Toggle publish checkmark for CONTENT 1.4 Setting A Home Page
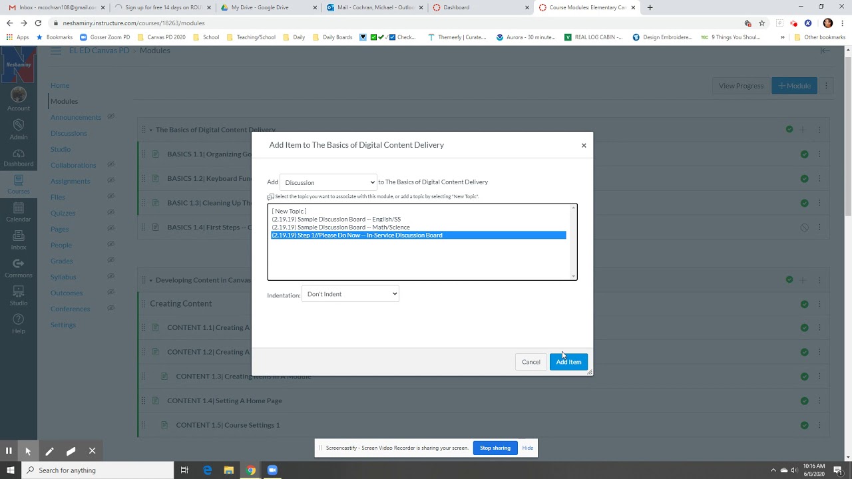 click(804, 400)
